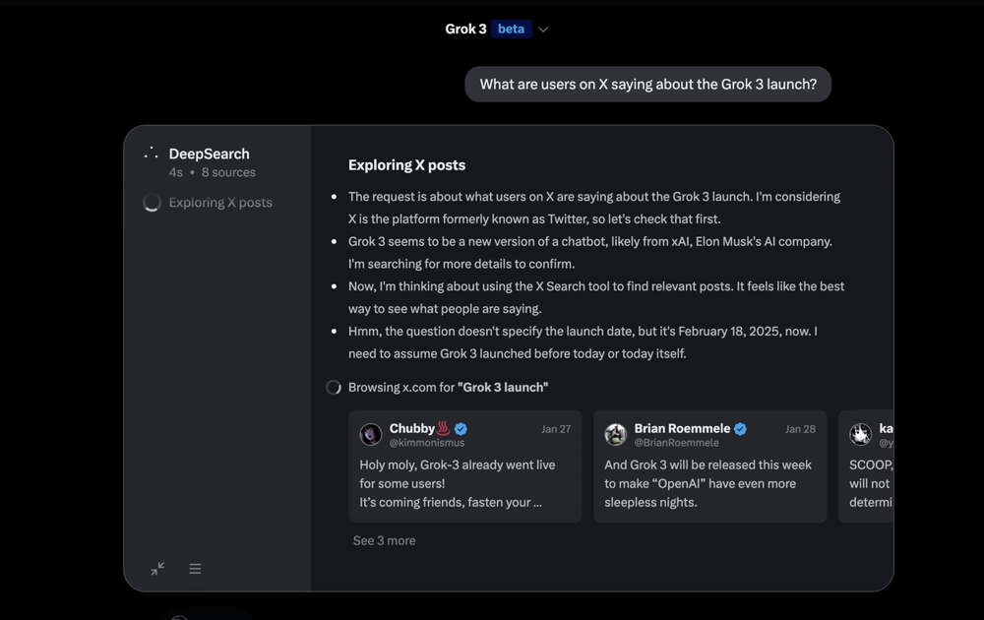Click the hot springs emoji after Chubby
This screenshot has width=984, height=620.
pos(444,429)
